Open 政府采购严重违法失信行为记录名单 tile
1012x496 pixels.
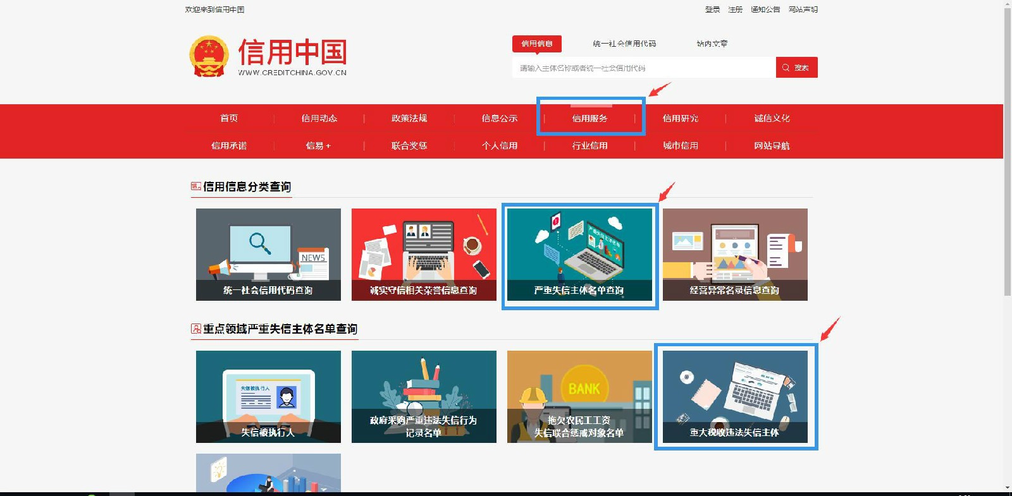pos(424,397)
